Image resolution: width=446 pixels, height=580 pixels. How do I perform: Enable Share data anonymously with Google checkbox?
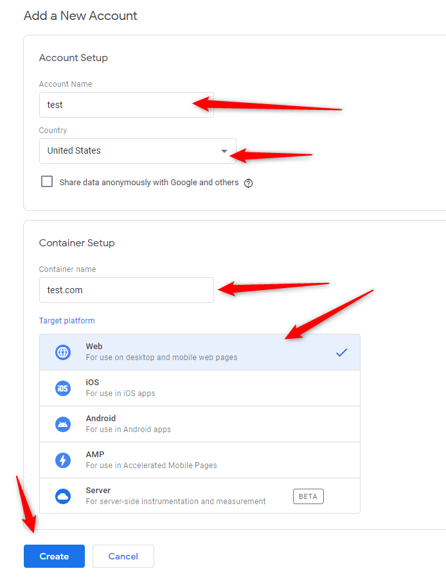pyautogui.click(x=47, y=182)
